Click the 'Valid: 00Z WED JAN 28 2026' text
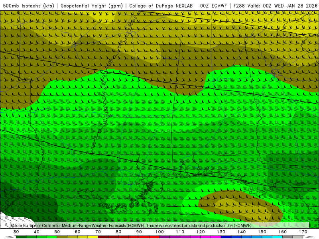The width and height of the screenshot is (319, 239). click(x=282, y=6)
